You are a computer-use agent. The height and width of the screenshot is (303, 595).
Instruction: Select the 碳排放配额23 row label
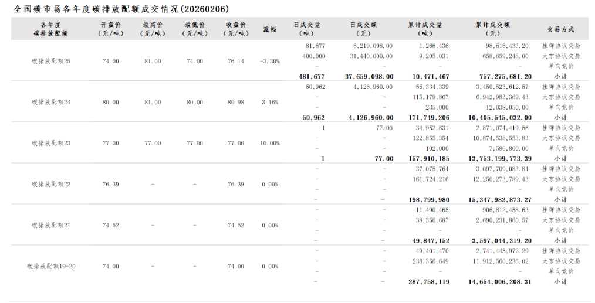(x=51, y=143)
